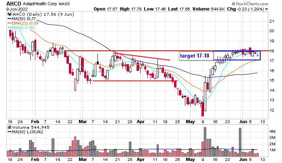Click the 4M volume axis label
The image size is (282, 163).
coord(272,132)
